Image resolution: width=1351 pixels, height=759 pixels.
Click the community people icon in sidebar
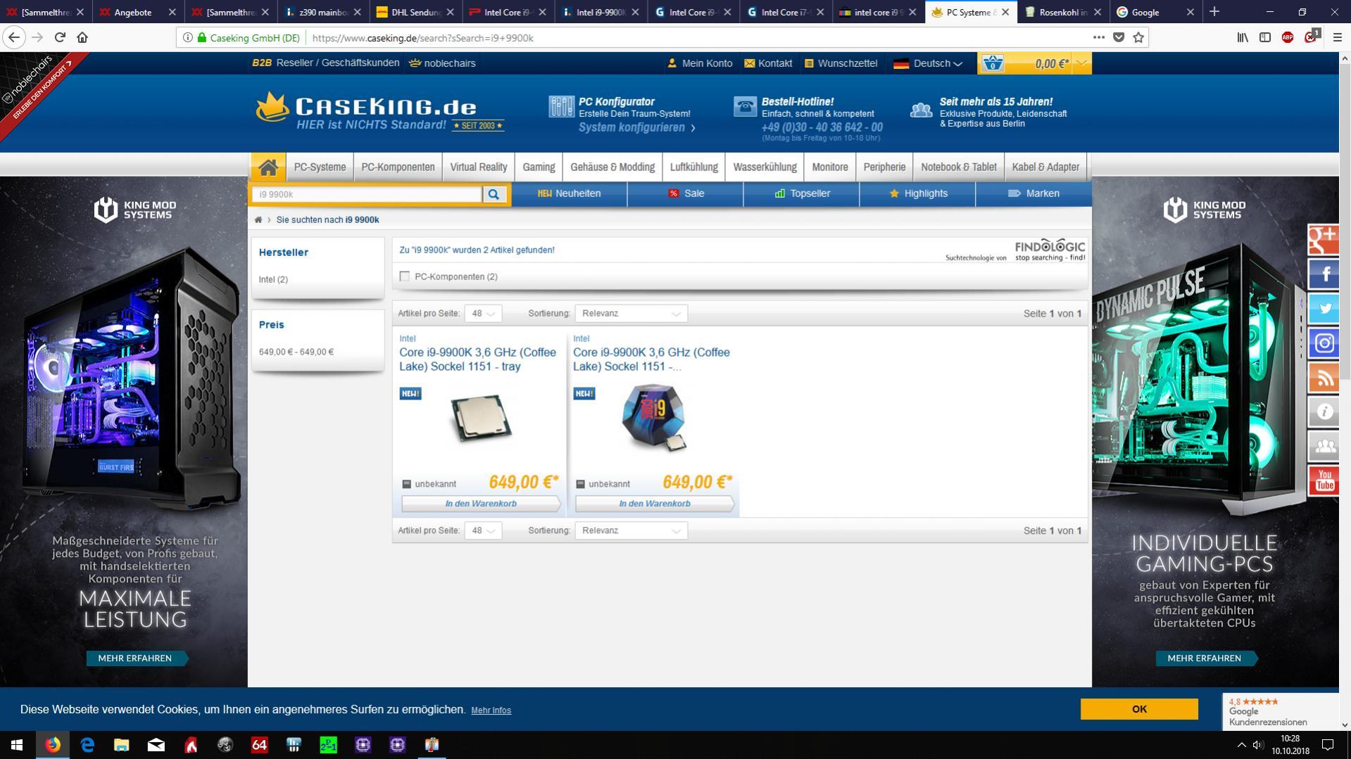1324,447
